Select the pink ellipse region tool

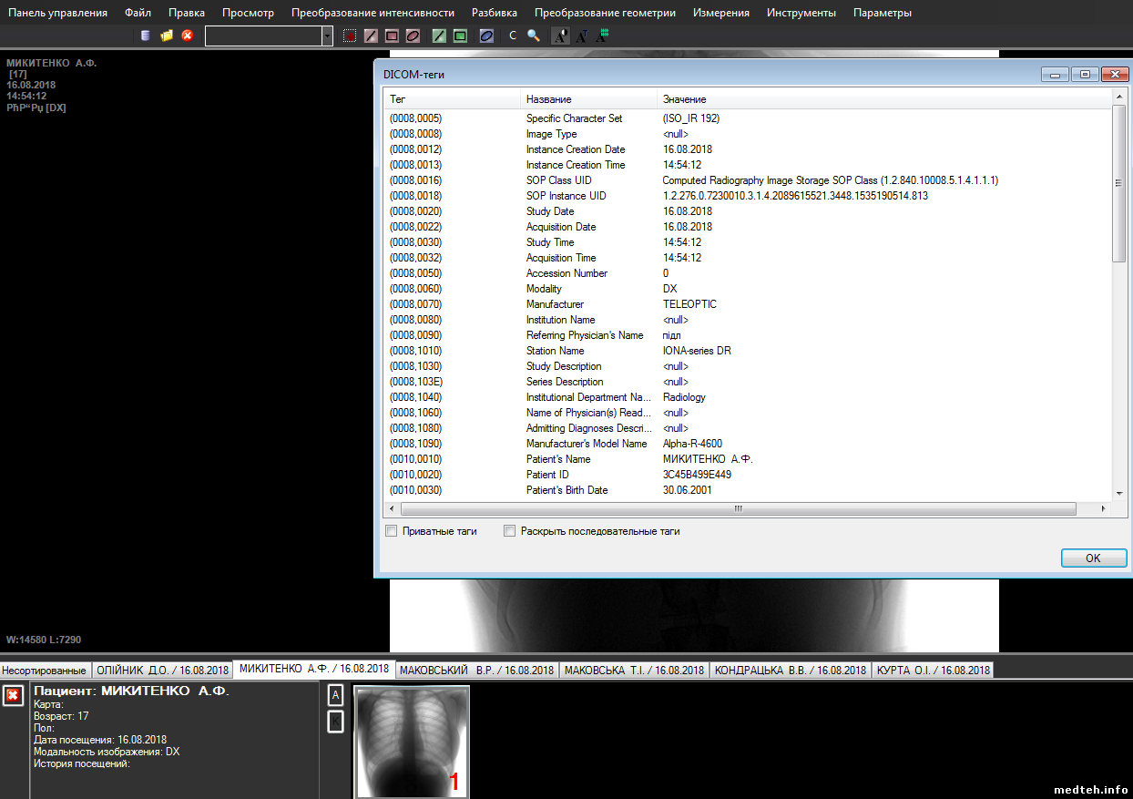413,36
